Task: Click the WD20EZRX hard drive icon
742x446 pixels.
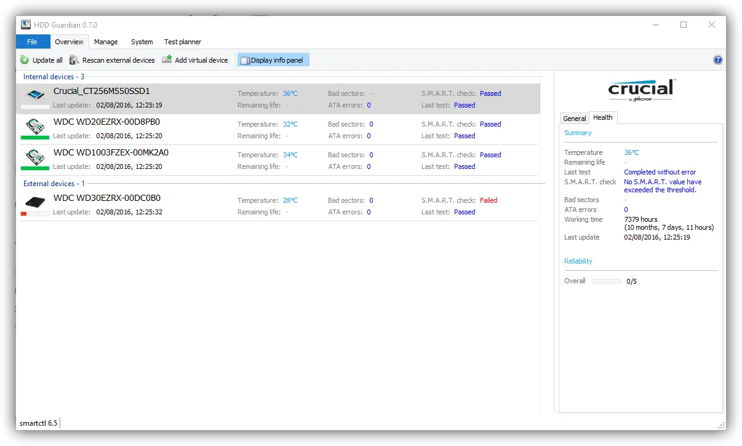Action: pos(36,127)
